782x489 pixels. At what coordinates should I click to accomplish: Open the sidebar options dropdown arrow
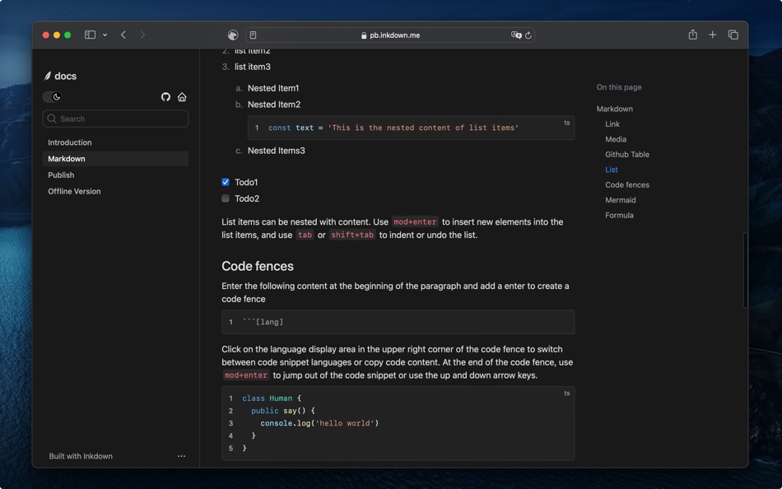click(105, 35)
